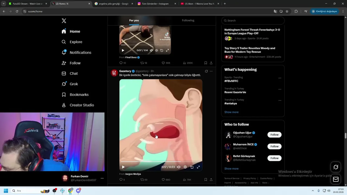The image size is (347, 195).
Task: Bookmark the Gazetory post
Action: (x=206, y=180)
